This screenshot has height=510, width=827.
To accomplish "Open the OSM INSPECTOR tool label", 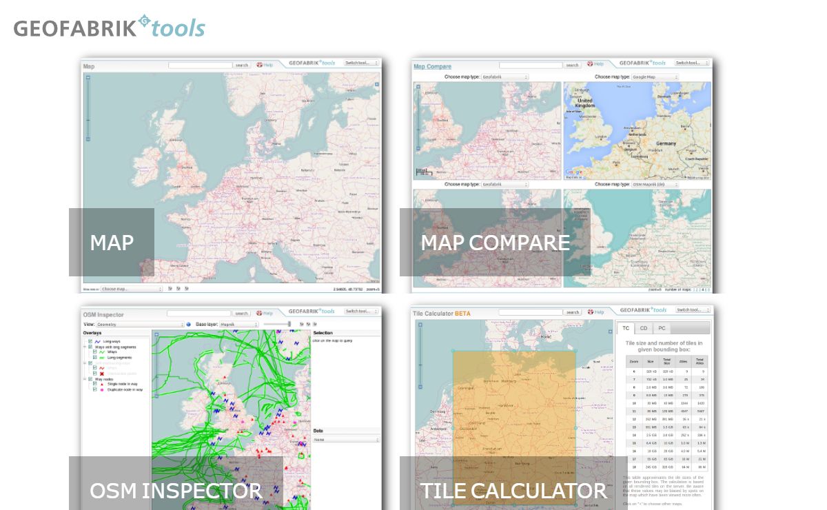I will (176, 490).
